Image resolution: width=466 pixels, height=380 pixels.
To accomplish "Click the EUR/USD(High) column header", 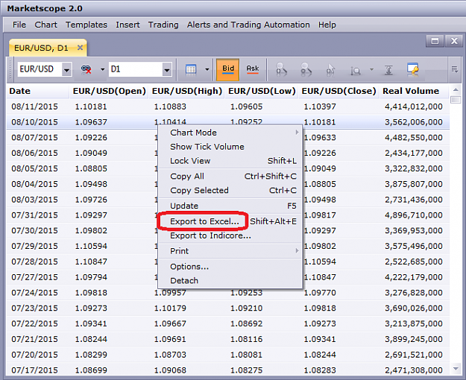I will point(187,91).
